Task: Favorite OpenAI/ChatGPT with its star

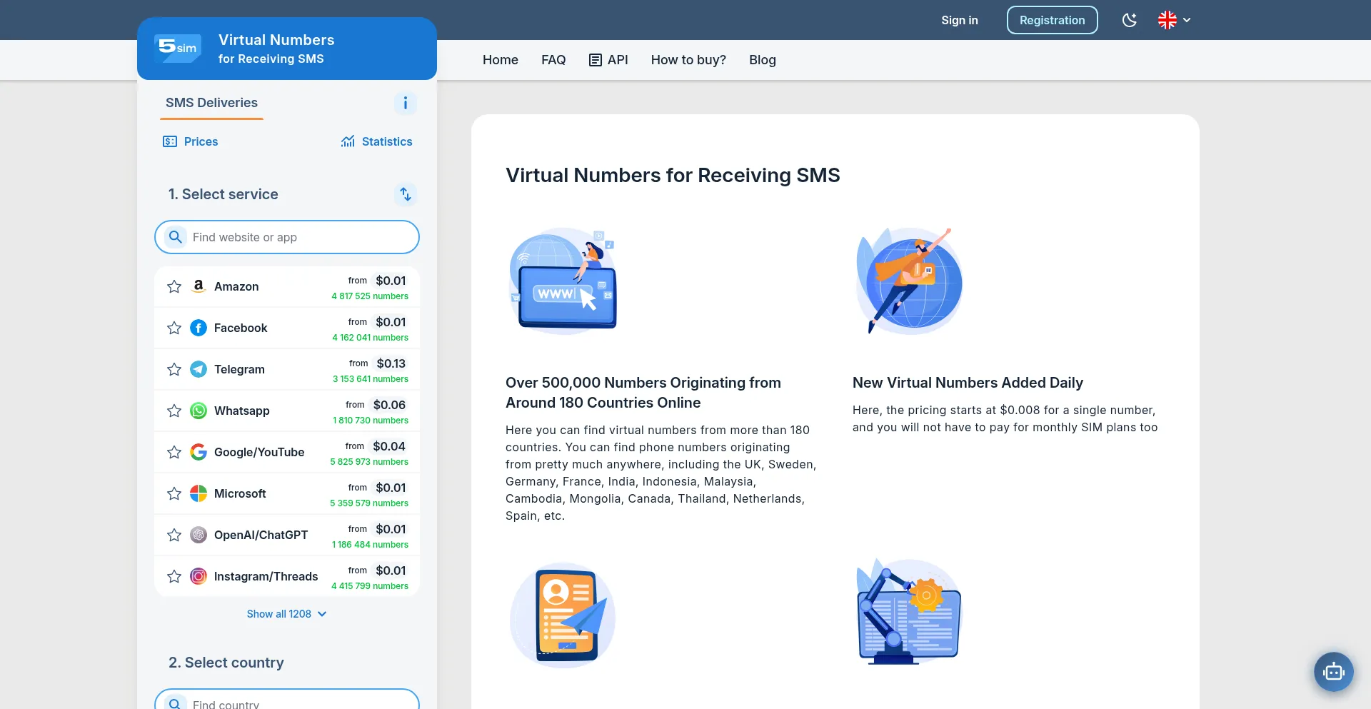Action: 174,535
